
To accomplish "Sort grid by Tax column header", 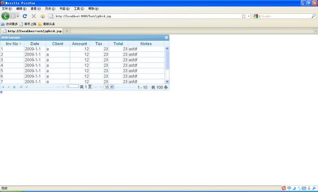I will tap(99, 44).
